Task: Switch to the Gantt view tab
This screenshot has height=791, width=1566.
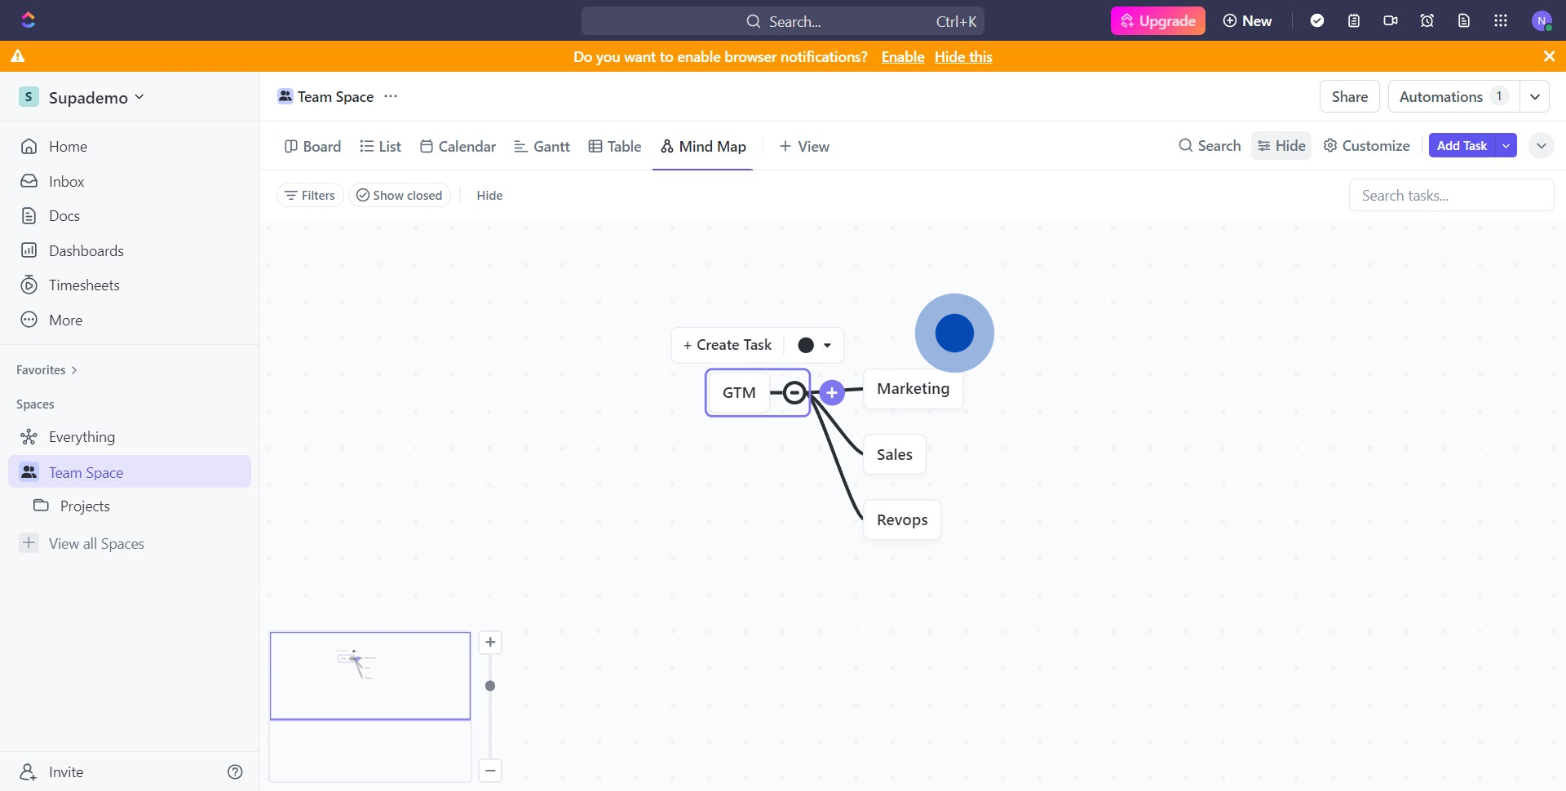Action: [542, 147]
